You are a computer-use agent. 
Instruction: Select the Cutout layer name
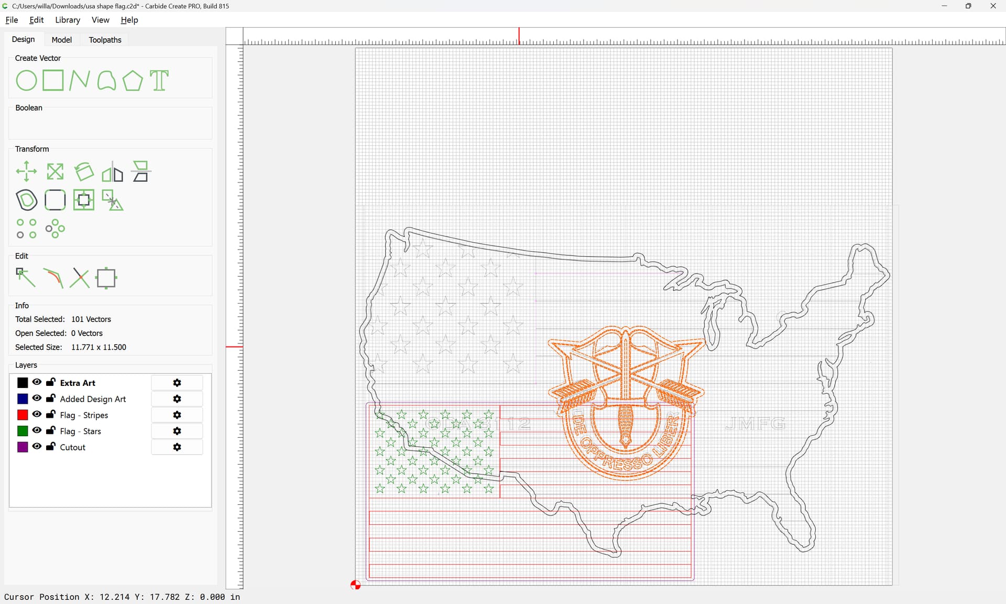(72, 447)
